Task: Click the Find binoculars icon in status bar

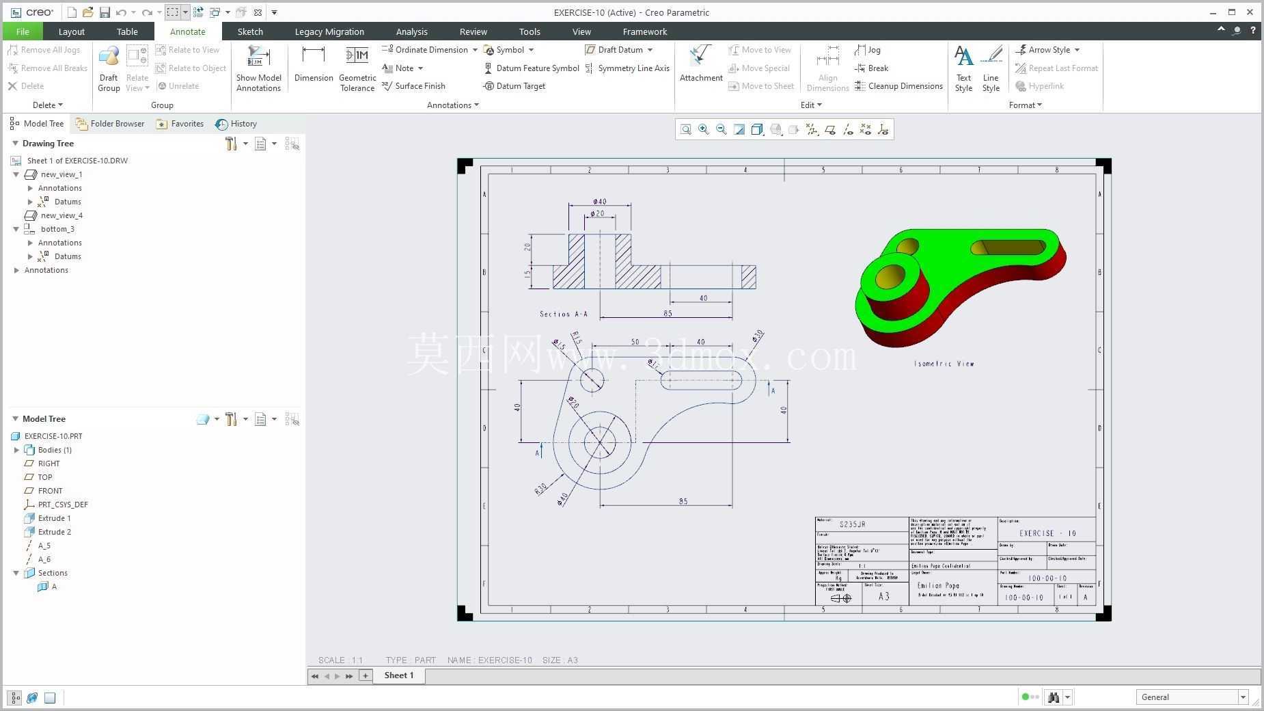Action: 1053,697
